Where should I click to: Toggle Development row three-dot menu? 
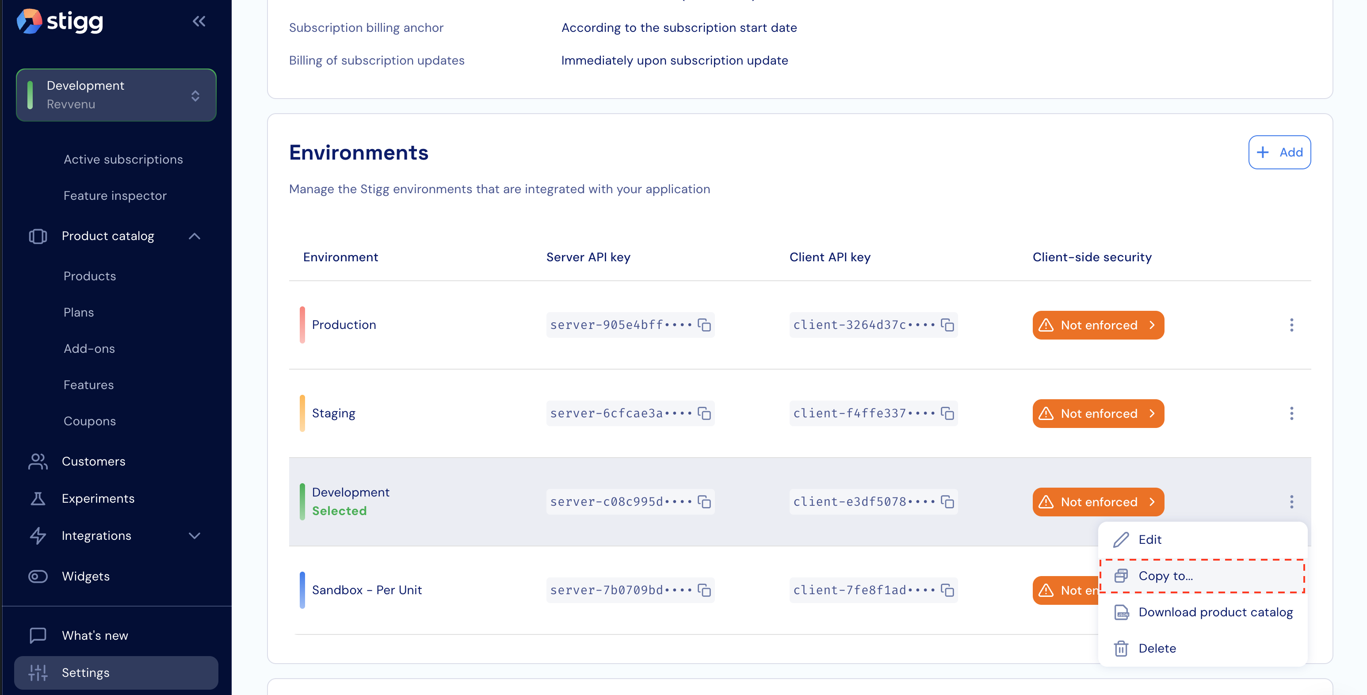(x=1291, y=501)
